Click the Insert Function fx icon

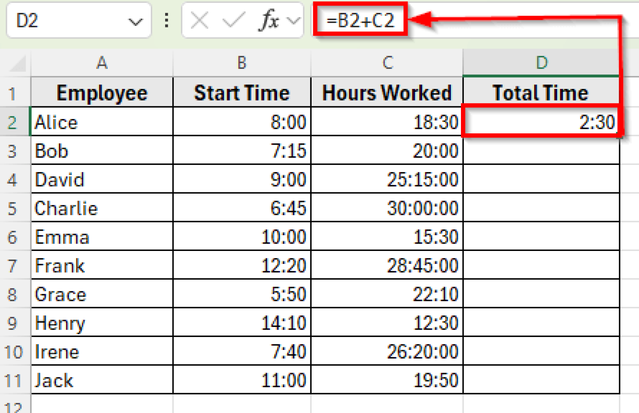click(x=268, y=21)
